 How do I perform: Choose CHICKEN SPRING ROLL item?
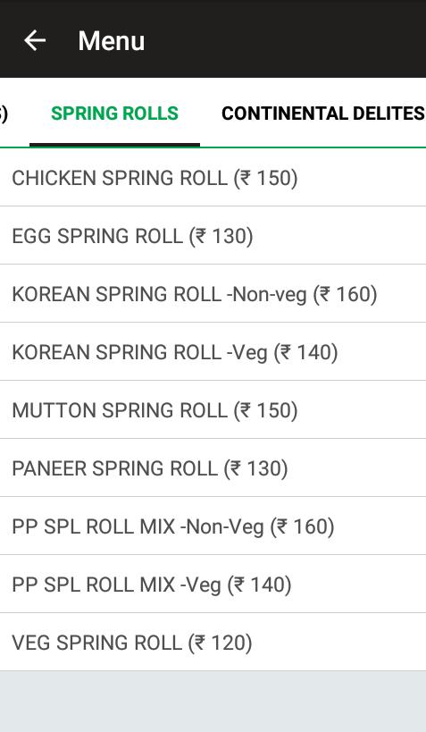point(213,177)
